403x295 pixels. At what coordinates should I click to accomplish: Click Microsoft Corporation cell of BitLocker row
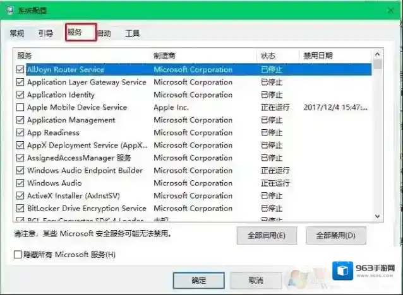click(x=193, y=208)
